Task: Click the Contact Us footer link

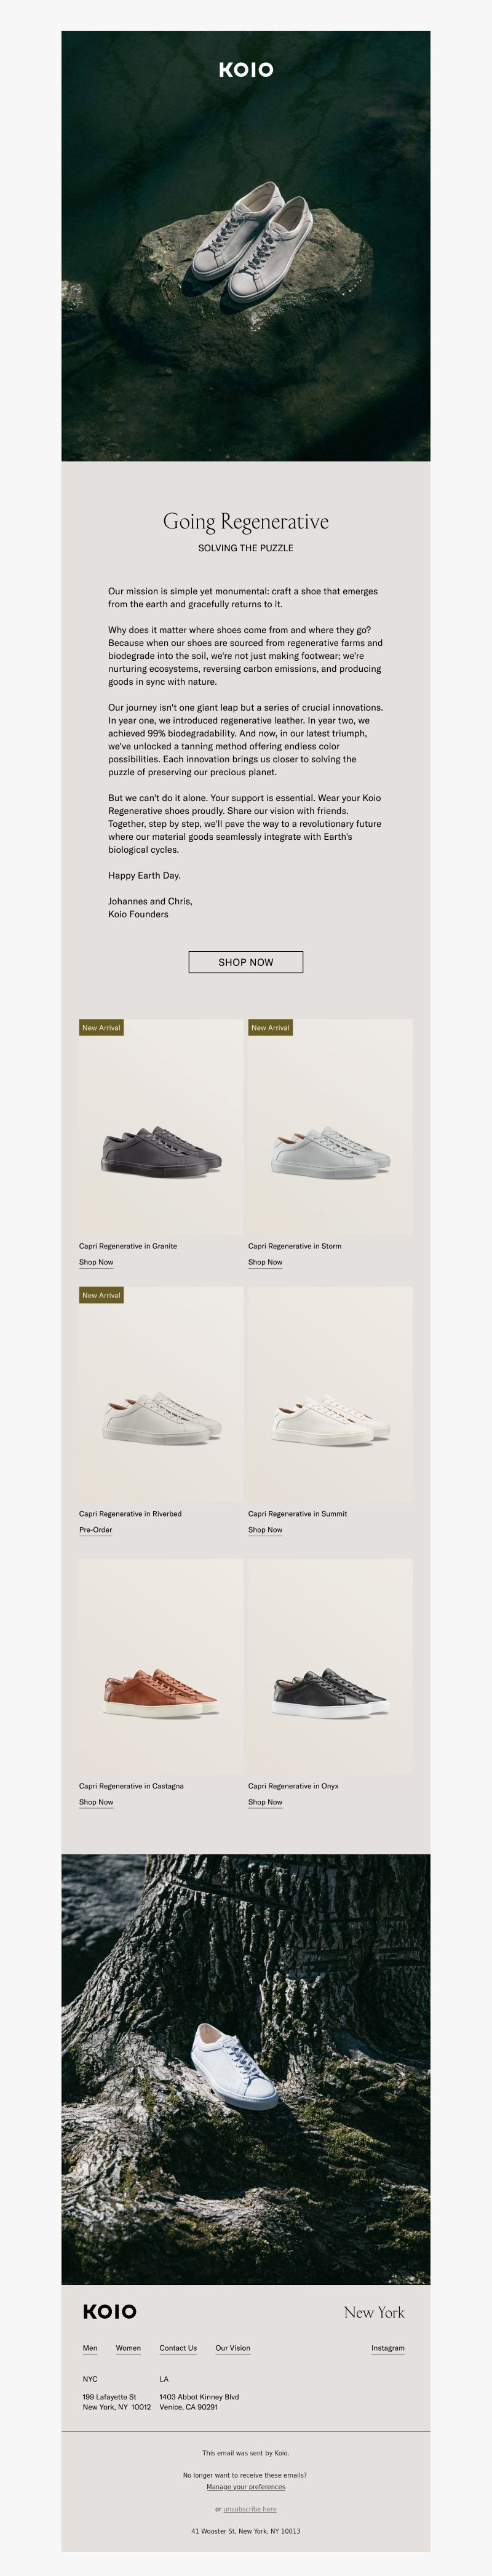Action: 178,2348
